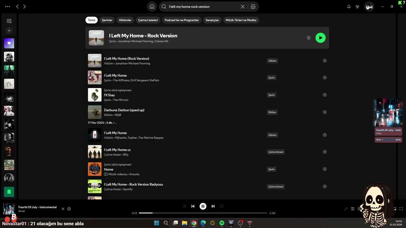Toggle shuffle in playback controls
Viewport: 406px width, 228px height.
click(x=184, y=206)
